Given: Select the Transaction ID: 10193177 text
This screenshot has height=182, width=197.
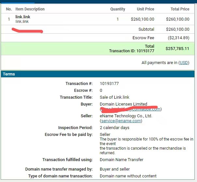Looking at the screenshot, I should (x=132, y=51).
